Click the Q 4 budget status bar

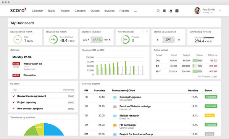pos(197,66)
